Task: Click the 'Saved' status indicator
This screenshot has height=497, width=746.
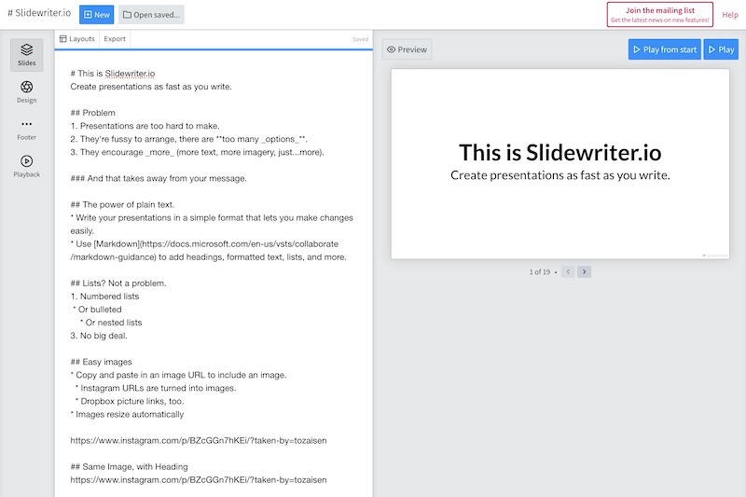Action: tap(360, 39)
